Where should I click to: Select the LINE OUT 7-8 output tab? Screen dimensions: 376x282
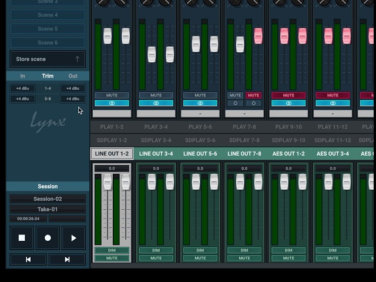(x=244, y=154)
